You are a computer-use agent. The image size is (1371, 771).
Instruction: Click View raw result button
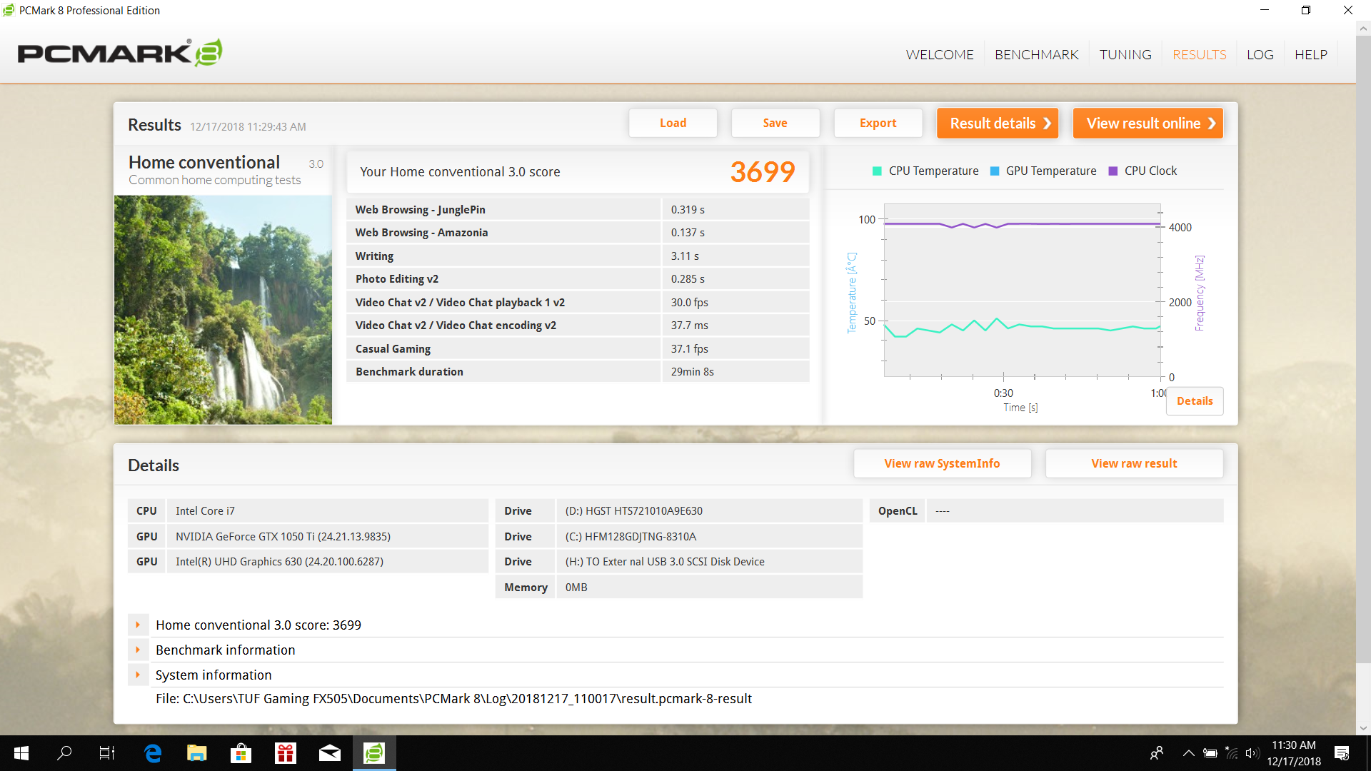[x=1134, y=463]
